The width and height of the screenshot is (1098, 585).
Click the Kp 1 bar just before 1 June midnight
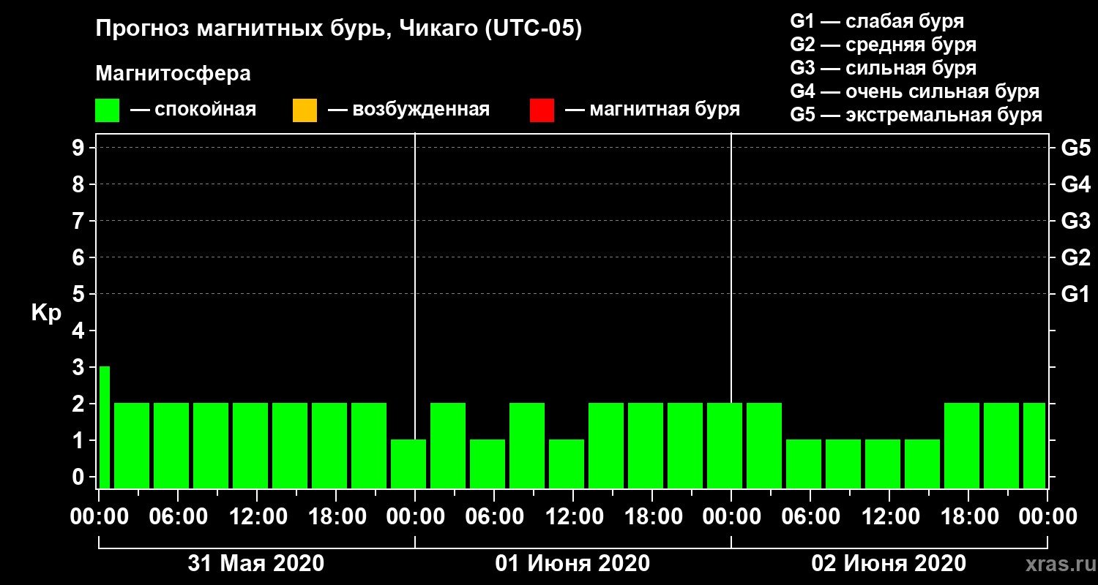(x=408, y=464)
